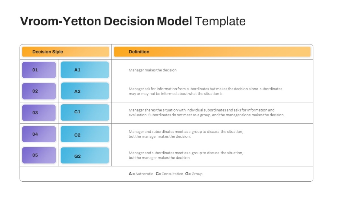Viewport: 363px width, 204px height.
Task: Click the Autocratic legend entry
Action: pyautogui.click(x=141, y=174)
